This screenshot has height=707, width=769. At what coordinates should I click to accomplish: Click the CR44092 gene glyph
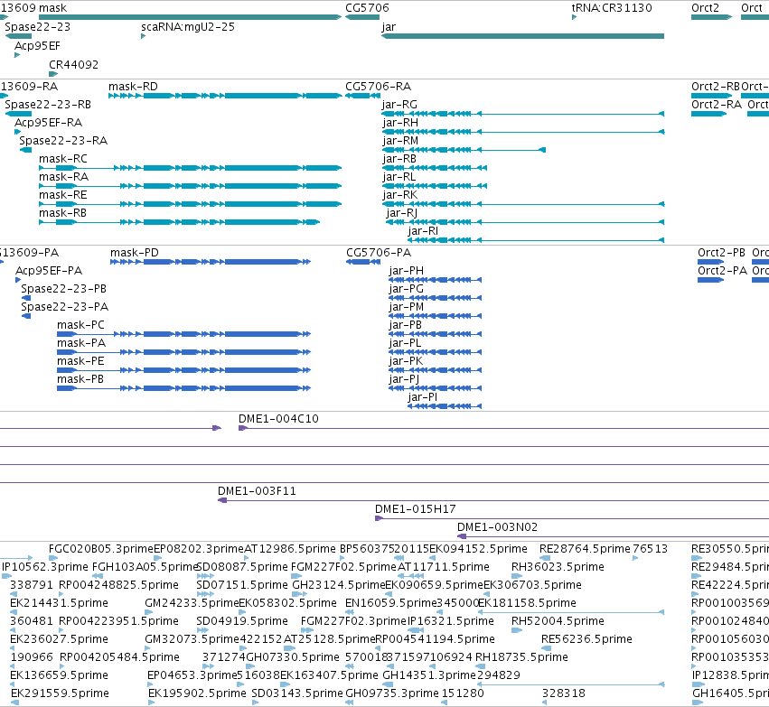53,74
